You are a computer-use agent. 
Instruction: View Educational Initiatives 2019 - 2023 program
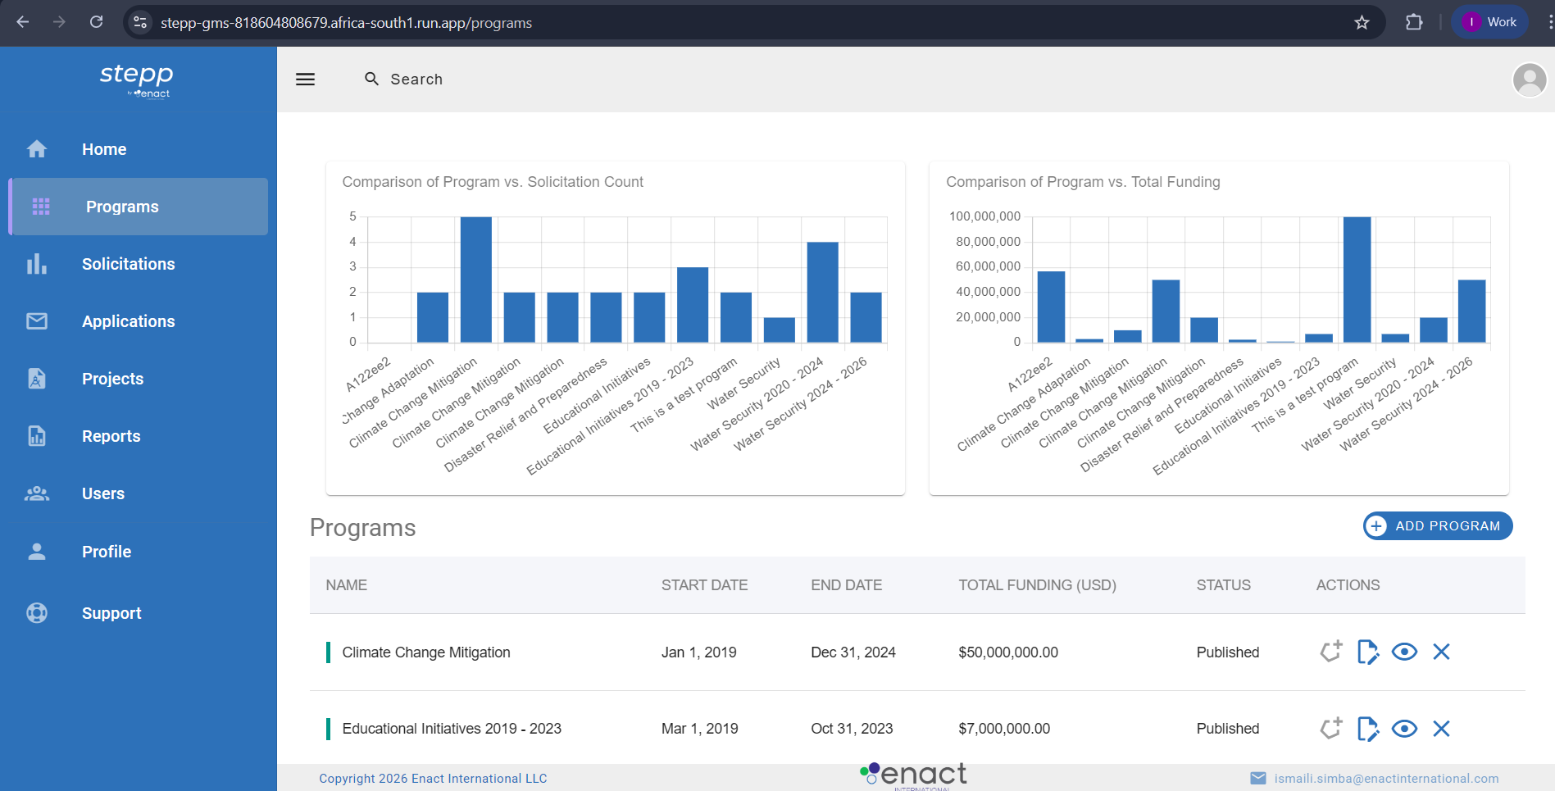pos(1404,729)
